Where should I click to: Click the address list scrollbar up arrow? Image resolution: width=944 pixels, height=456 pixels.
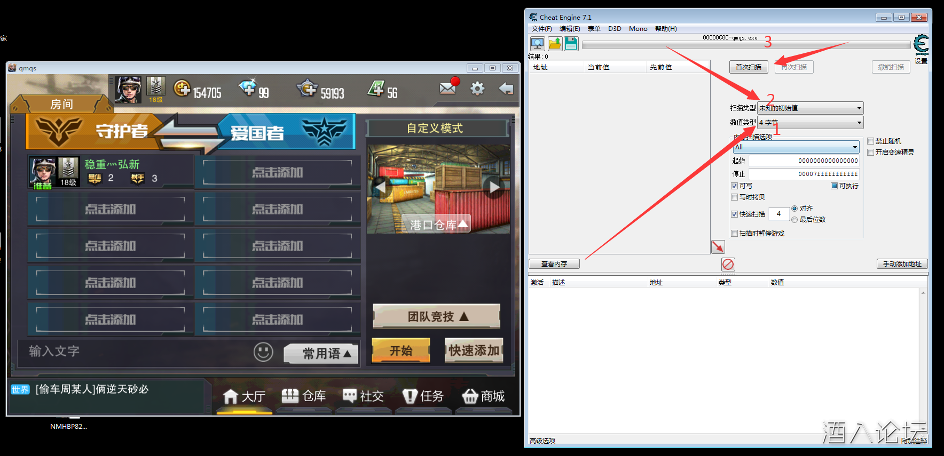(923, 293)
